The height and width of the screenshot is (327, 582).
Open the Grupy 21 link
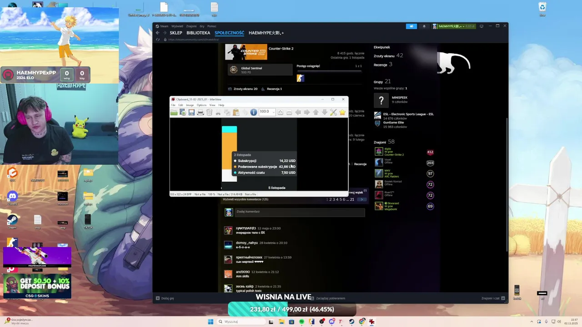[x=382, y=82]
